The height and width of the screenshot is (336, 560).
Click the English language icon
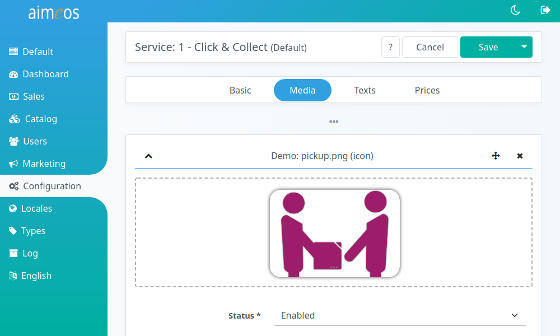(x=13, y=276)
